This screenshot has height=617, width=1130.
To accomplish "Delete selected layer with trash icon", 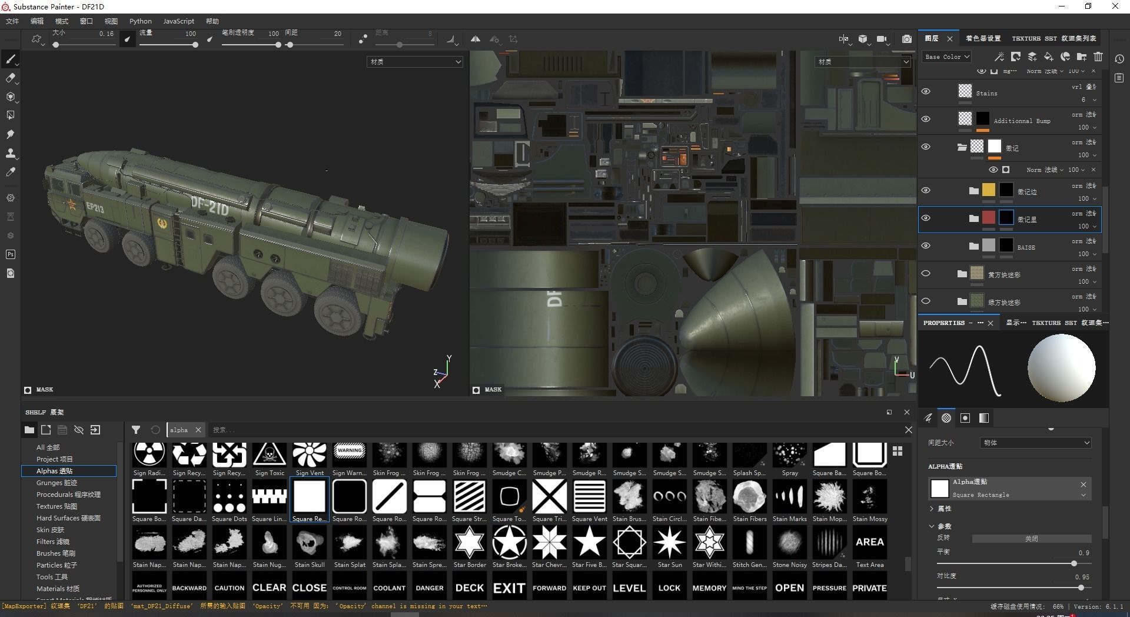I will [1098, 57].
